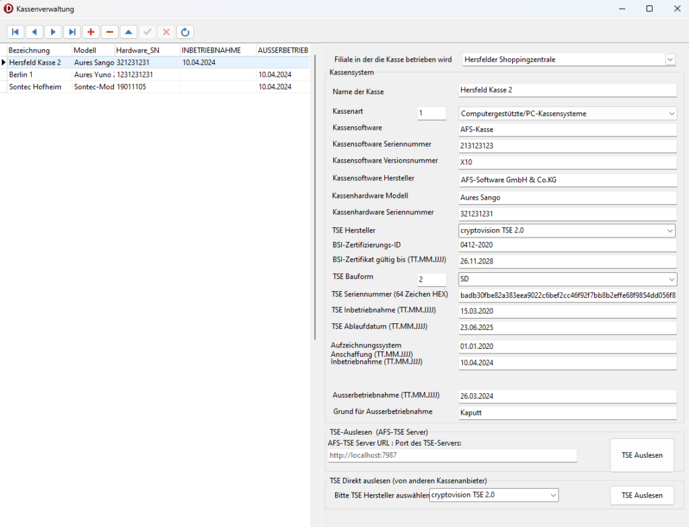689x527 pixels.
Task: Click the Name der Kasse field
Action: tap(567, 90)
